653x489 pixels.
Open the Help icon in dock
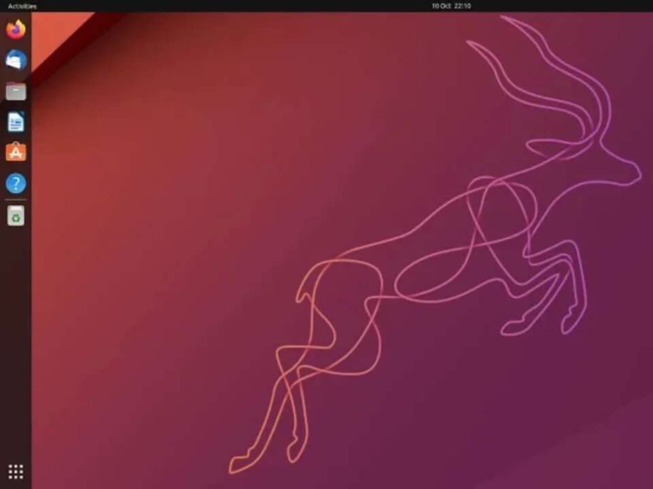(16, 184)
